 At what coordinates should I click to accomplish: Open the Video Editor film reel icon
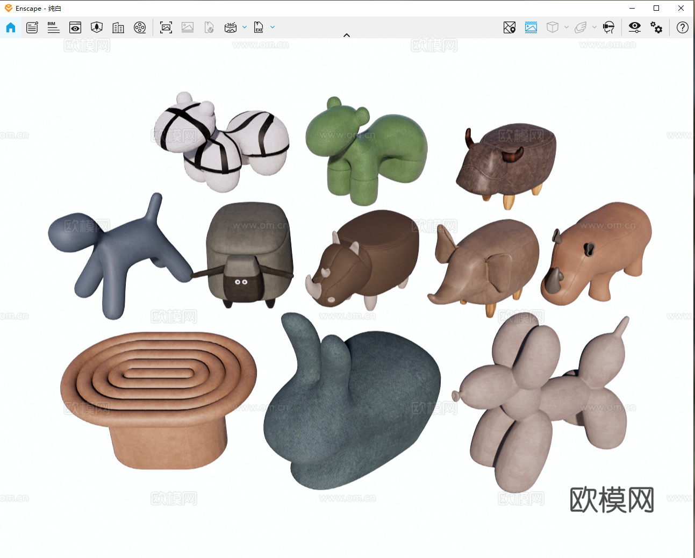coord(140,27)
